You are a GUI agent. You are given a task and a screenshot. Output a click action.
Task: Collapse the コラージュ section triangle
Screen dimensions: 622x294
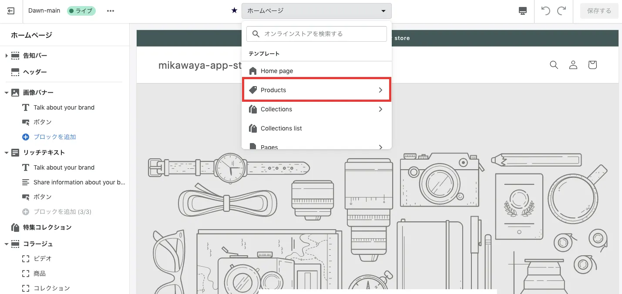coord(7,244)
